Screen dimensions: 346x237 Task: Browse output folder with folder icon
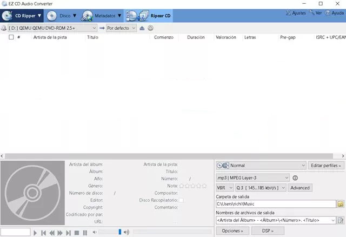point(341,204)
